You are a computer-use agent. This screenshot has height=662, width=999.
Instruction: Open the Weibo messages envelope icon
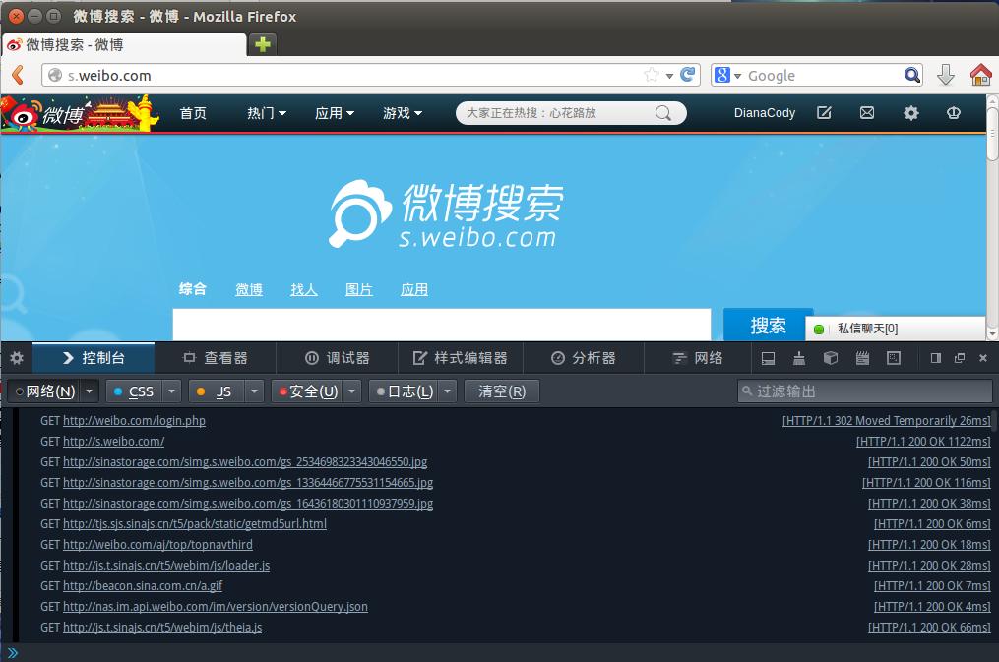tap(866, 113)
